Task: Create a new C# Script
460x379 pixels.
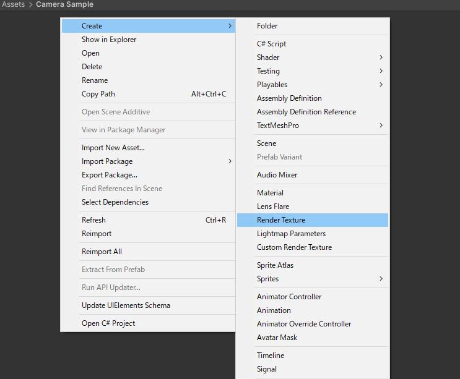Action: [313, 44]
